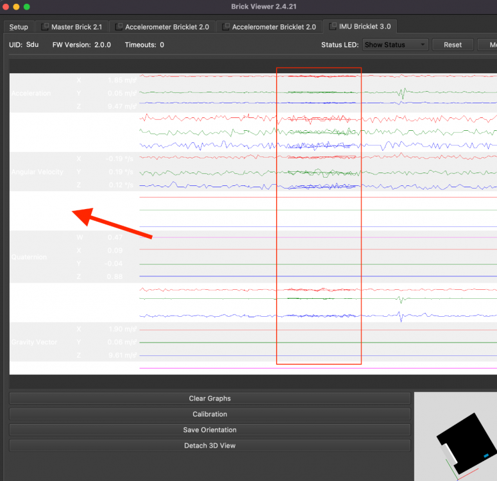Click the cut-off button right of Reset

coord(488,45)
